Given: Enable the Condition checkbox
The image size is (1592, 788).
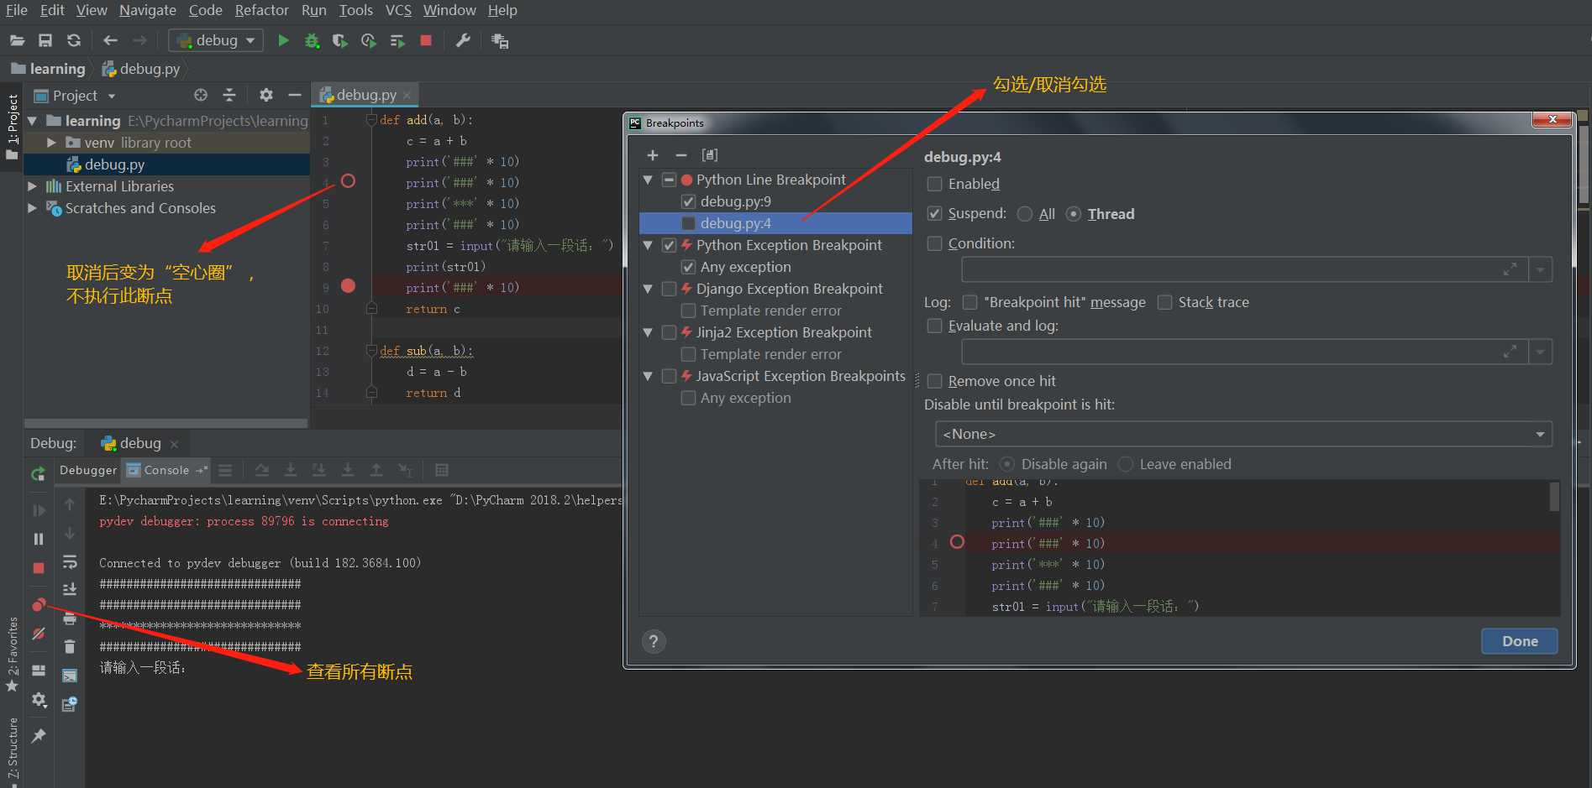Looking at the screenshot, I should coord(934,243).
